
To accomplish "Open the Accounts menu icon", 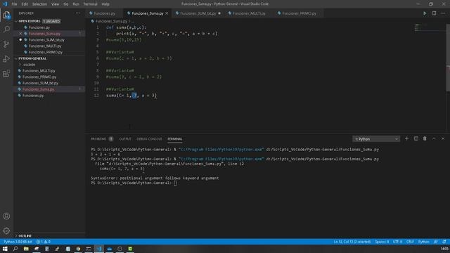I will pyautogui.click(x=6, y=216).
